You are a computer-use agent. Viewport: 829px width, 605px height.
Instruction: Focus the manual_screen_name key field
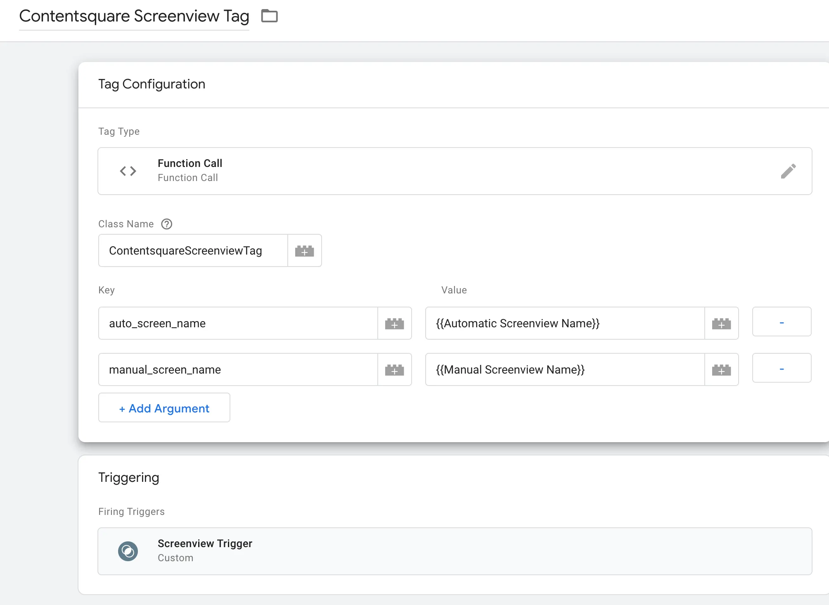tap(238, 370)
